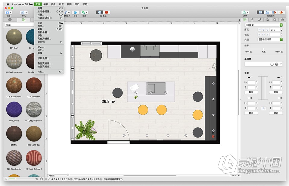Expand the 主墙壁 material dropdown chevron
Screen dimensions: 289x186
coord(281,64)
